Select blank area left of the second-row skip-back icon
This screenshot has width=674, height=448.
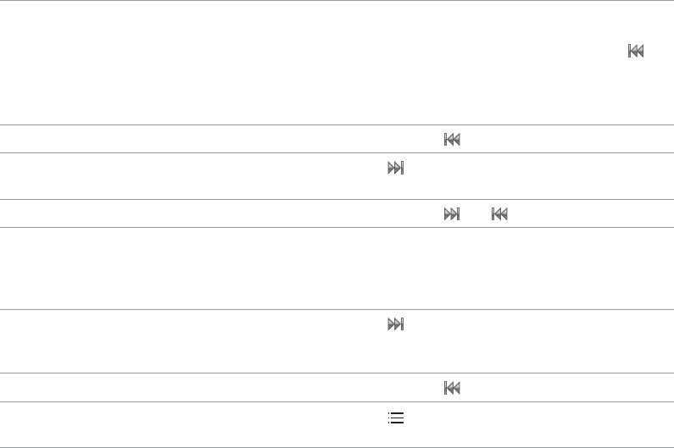[x=220, y=139]
